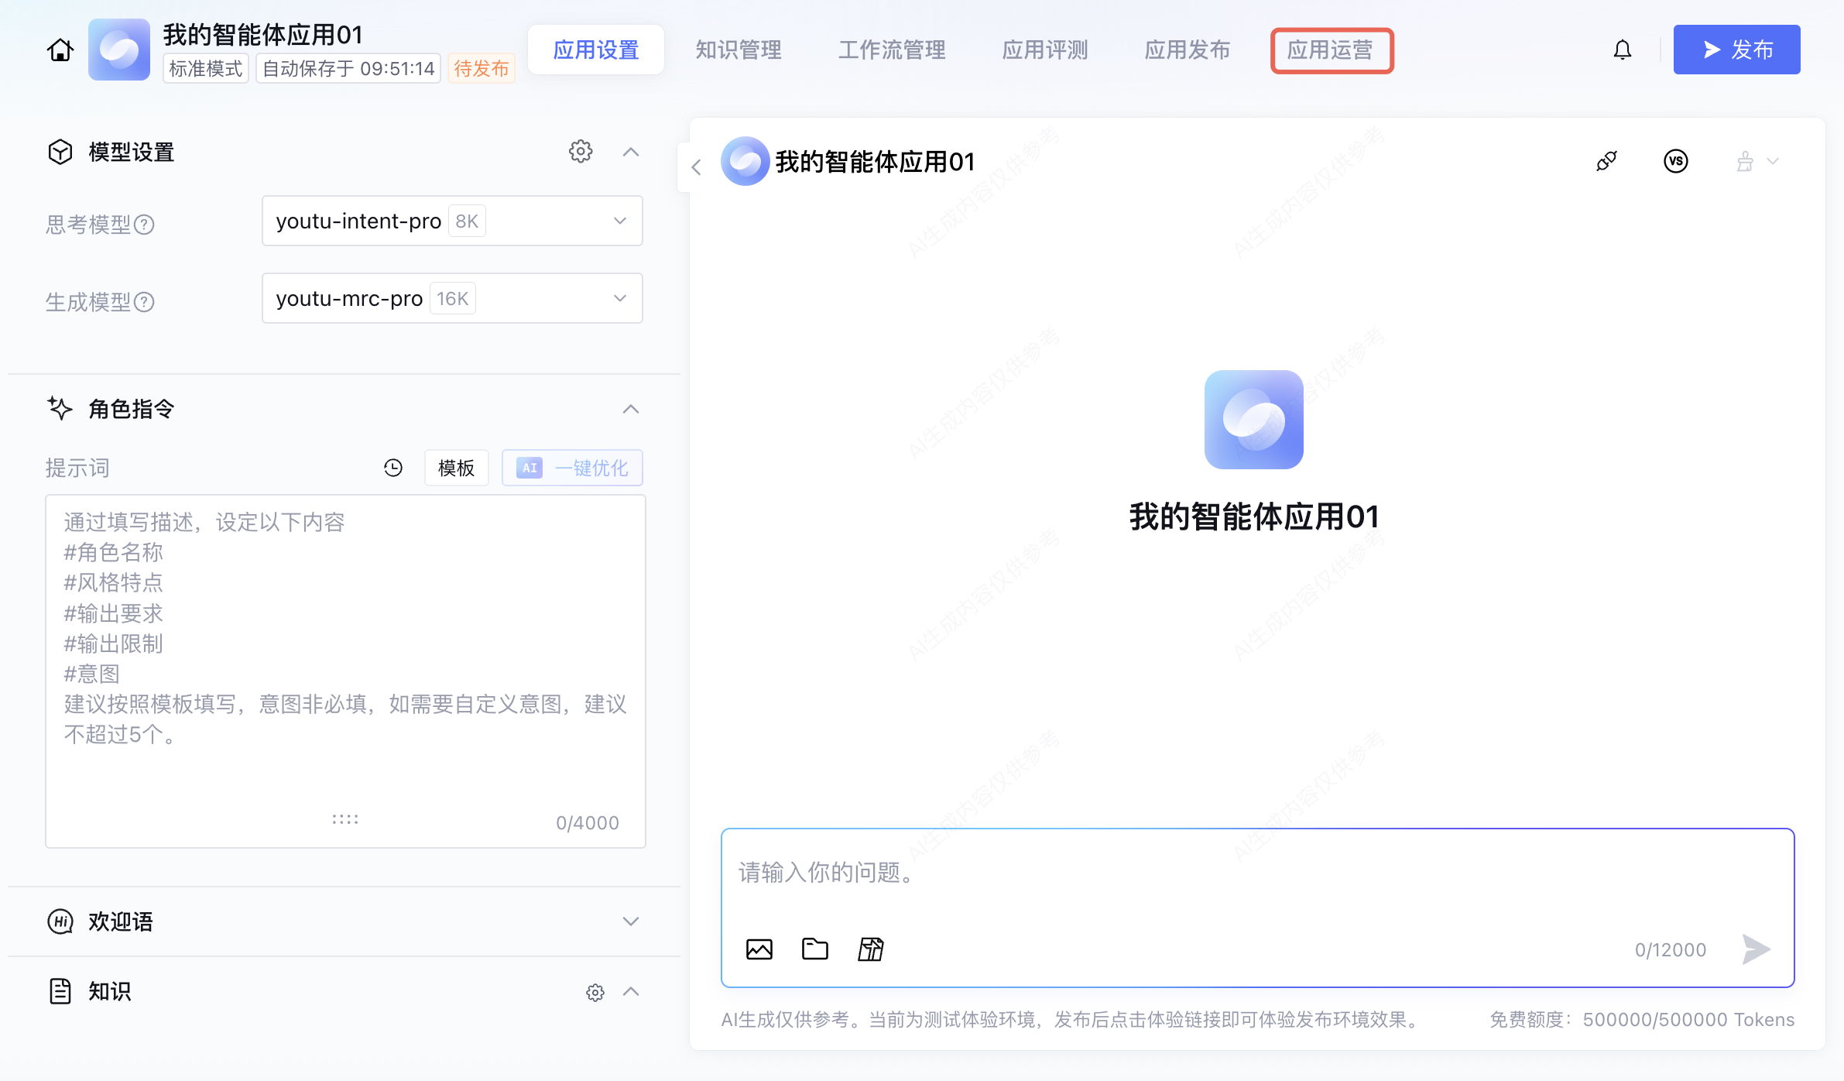Image resolution: width=1844 pixels, height=1081 pixels.
Task: Switch to the 知识管理 tab
Action: coord(738,50)
